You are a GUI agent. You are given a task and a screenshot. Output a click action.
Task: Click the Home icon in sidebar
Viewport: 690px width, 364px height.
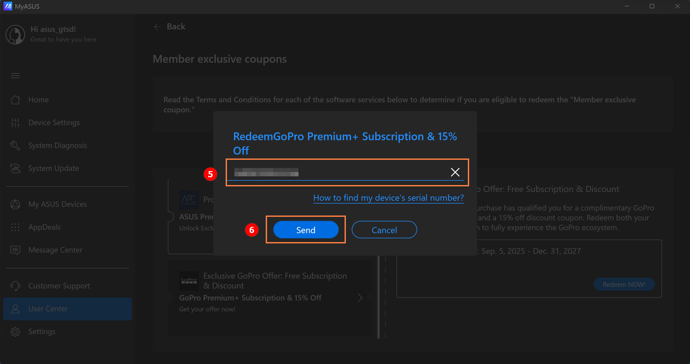pyautogui.click(x=15, y=100)
